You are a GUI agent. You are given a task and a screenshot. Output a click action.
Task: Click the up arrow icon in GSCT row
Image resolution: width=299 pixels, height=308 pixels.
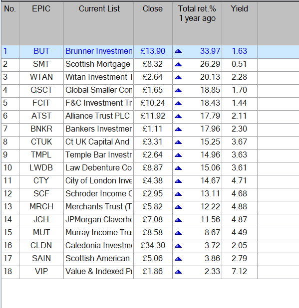178,90
